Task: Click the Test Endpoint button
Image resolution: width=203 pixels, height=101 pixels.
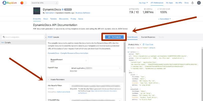Action: click(x=114, y=37)
